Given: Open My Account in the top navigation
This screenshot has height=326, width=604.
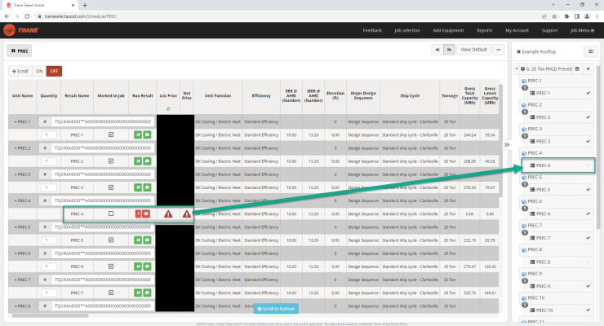Looking at the screenshot, I should (x=517, y=30).
